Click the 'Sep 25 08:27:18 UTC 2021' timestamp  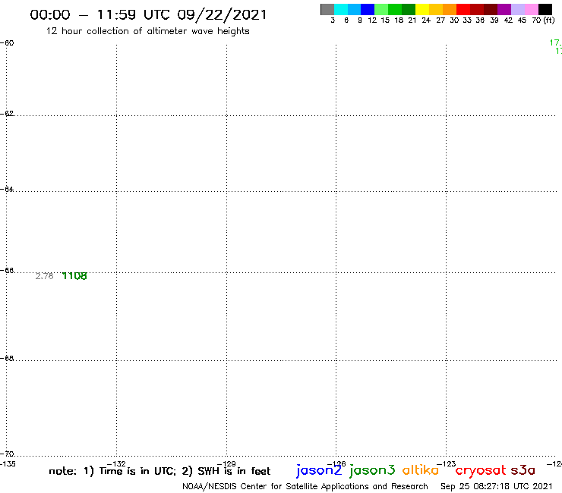coord(497,486)
